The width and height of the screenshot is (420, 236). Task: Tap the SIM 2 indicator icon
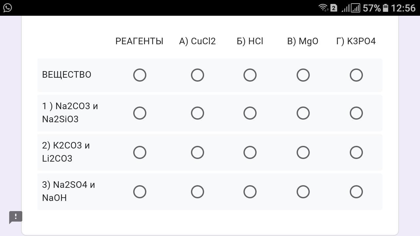pos(334,8)
